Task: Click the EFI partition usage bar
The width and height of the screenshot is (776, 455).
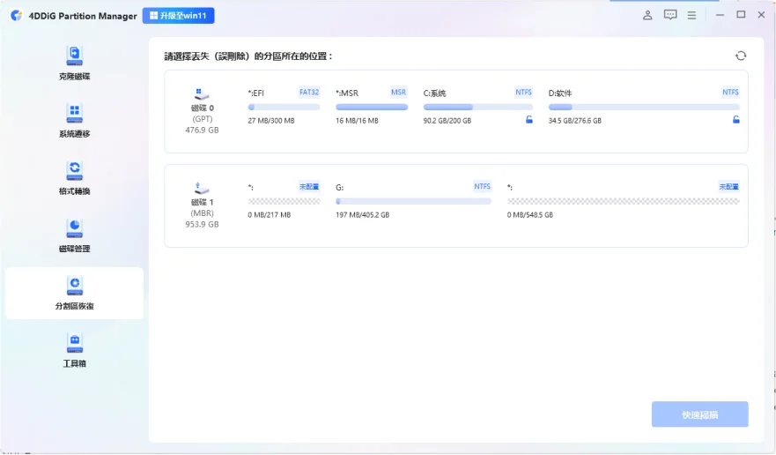Action: coord(284,107)
